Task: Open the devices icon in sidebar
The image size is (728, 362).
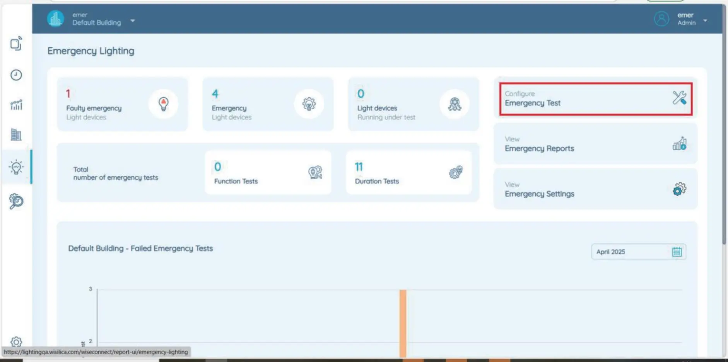Action: point(16,44)
